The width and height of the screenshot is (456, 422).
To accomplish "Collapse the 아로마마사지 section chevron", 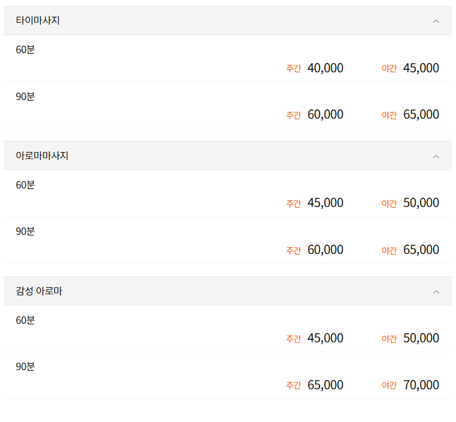I will 436,156.
